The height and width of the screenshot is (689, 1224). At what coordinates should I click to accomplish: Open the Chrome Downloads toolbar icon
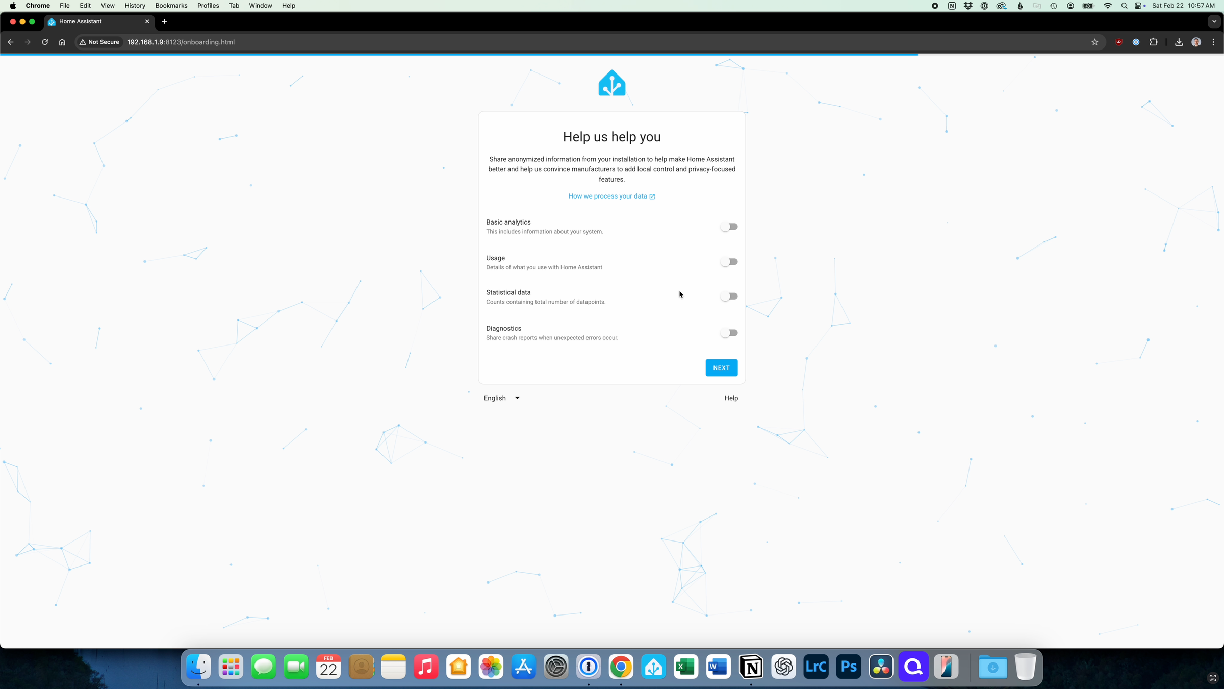[x=1179, y=42]
